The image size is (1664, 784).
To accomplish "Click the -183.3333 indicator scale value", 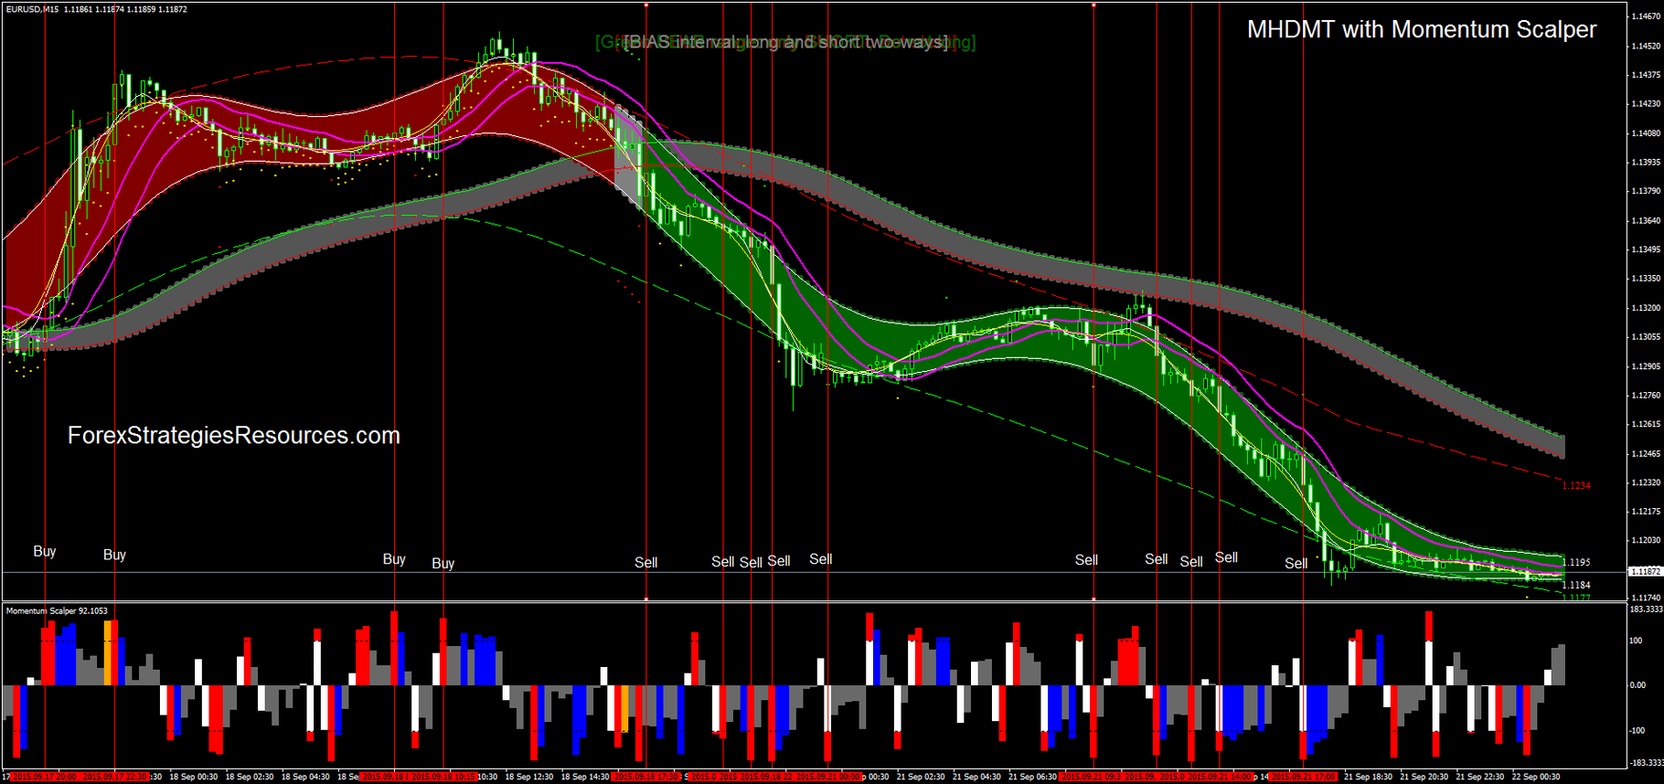I will 1645,762.
